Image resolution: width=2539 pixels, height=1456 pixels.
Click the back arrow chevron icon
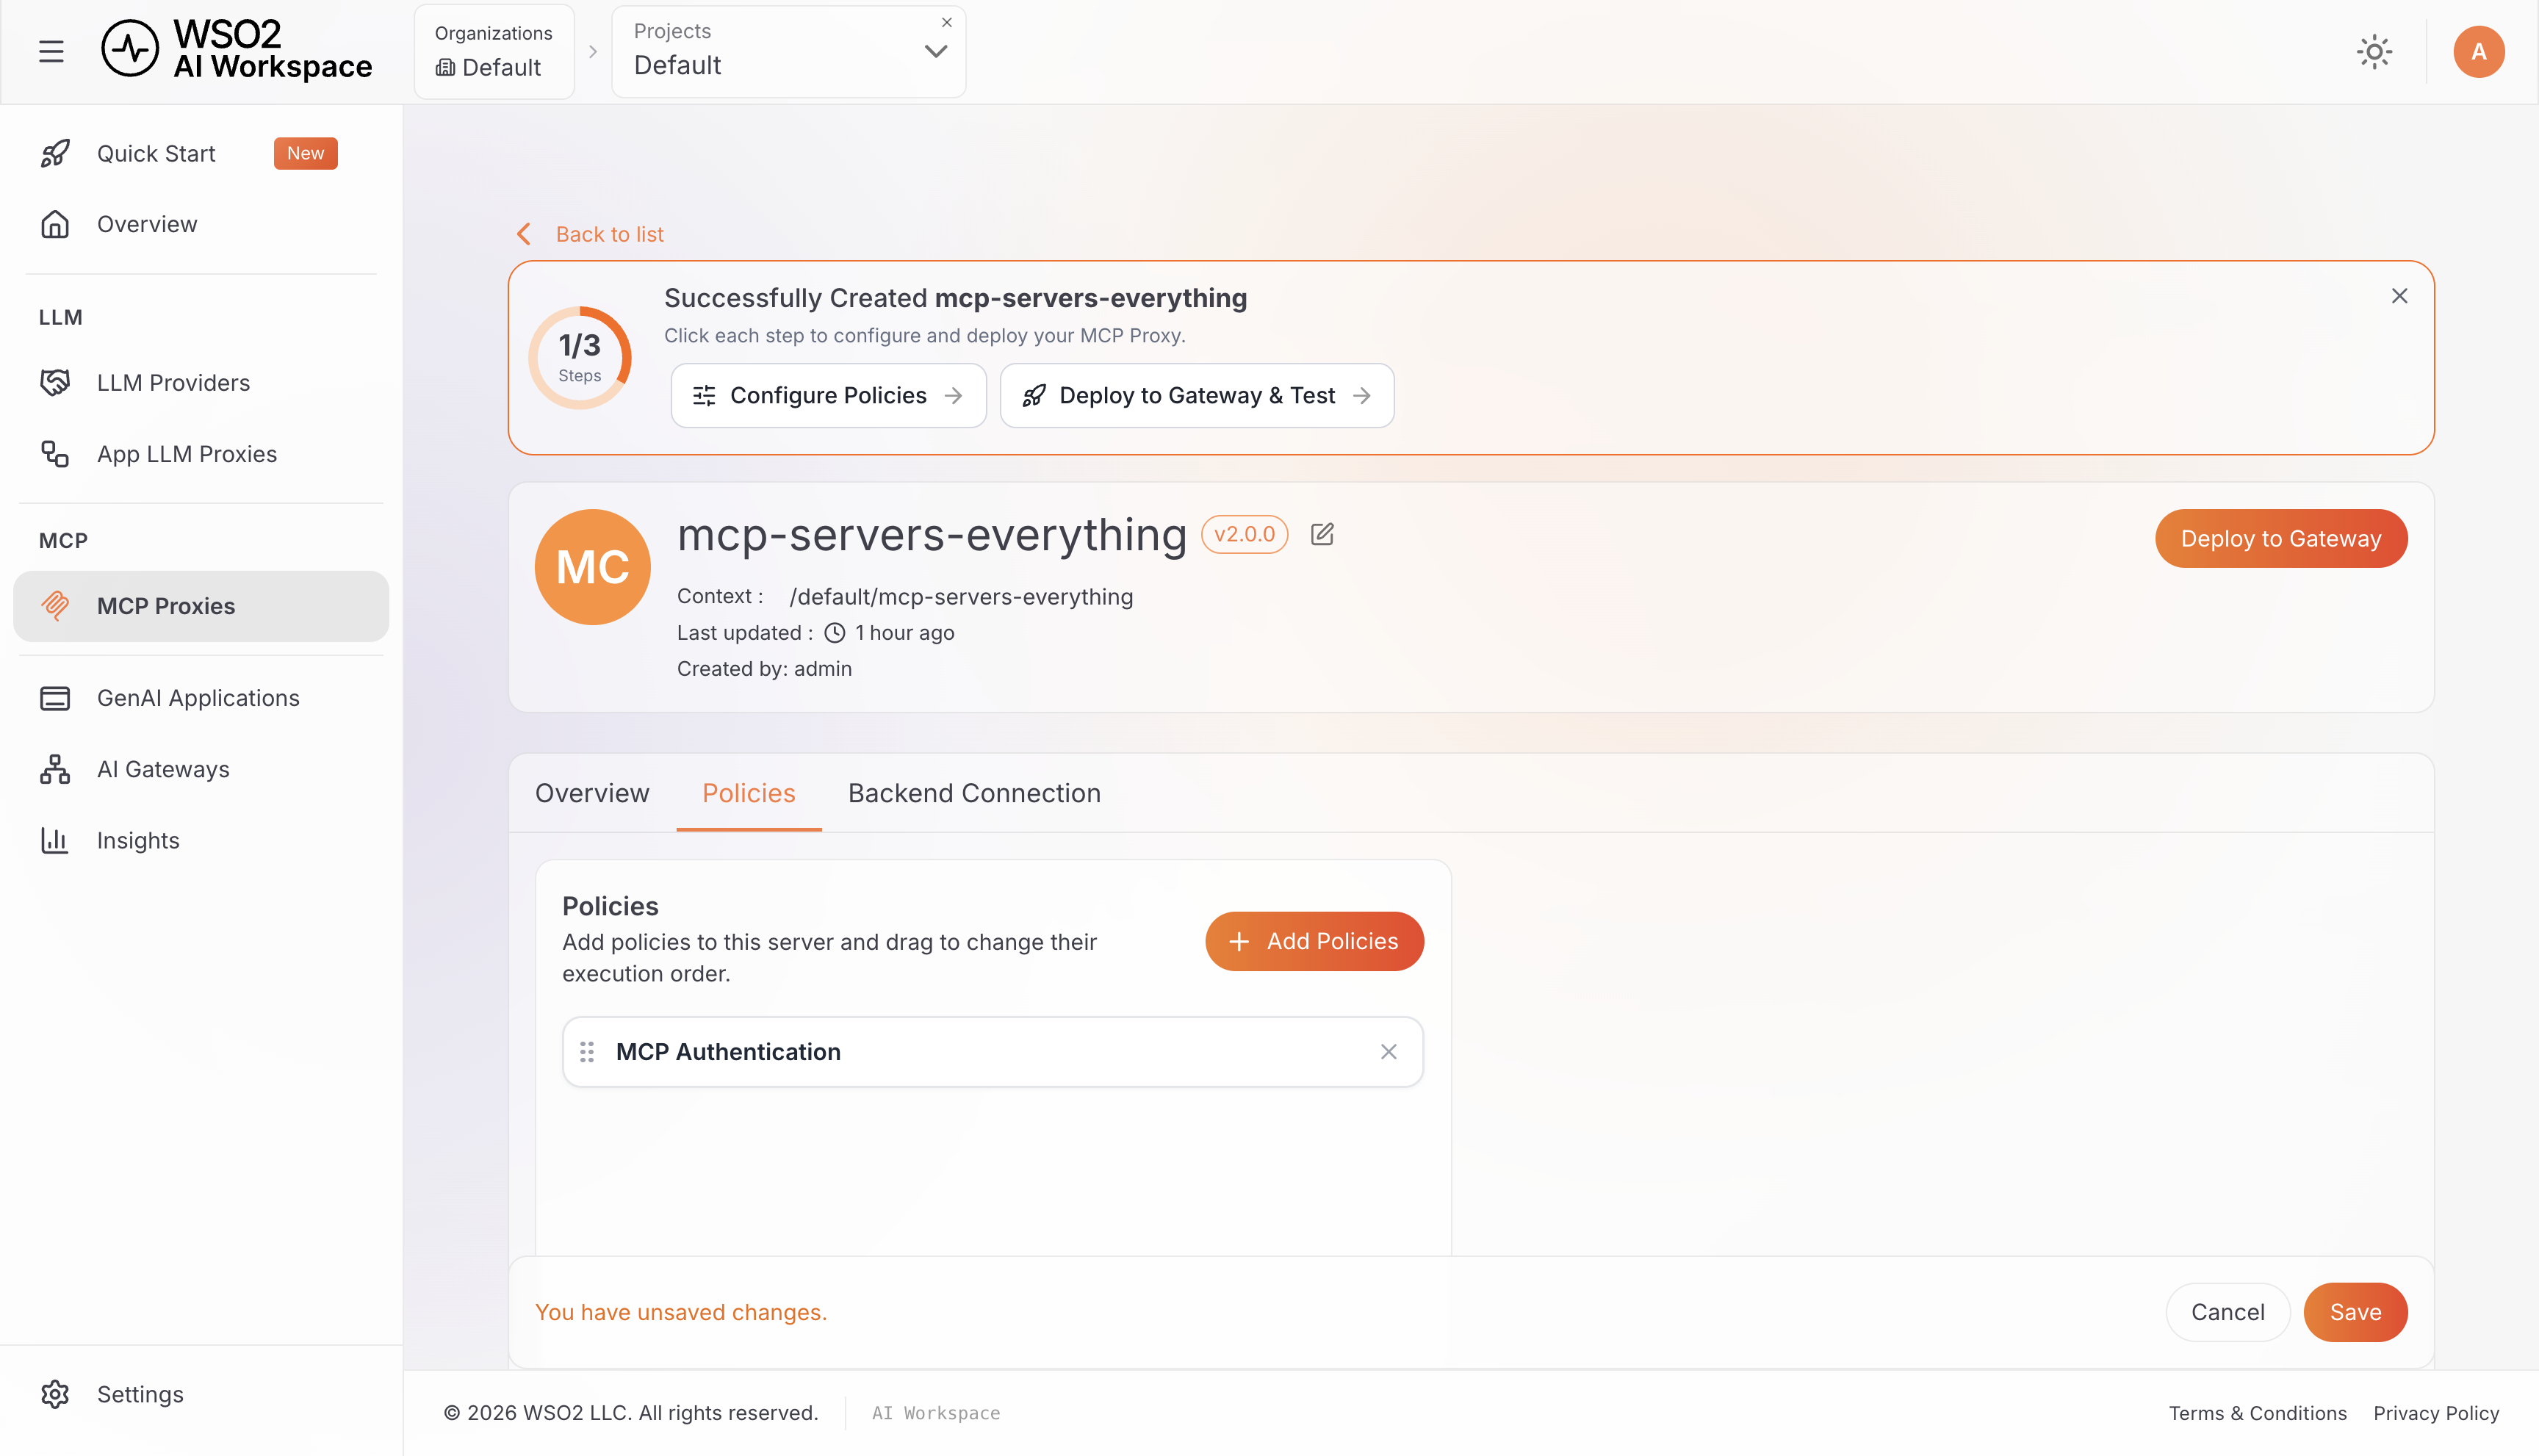tap(524, 234)
